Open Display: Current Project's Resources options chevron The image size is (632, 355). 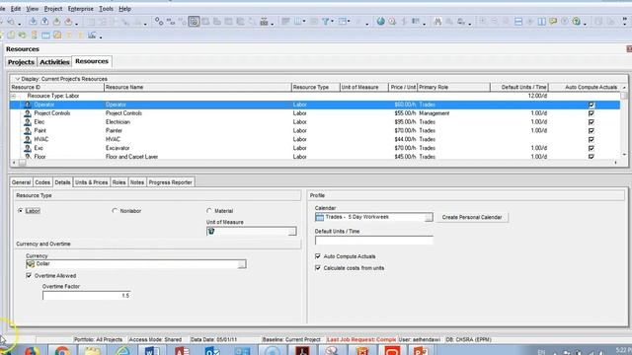click(x=18, y=79)
